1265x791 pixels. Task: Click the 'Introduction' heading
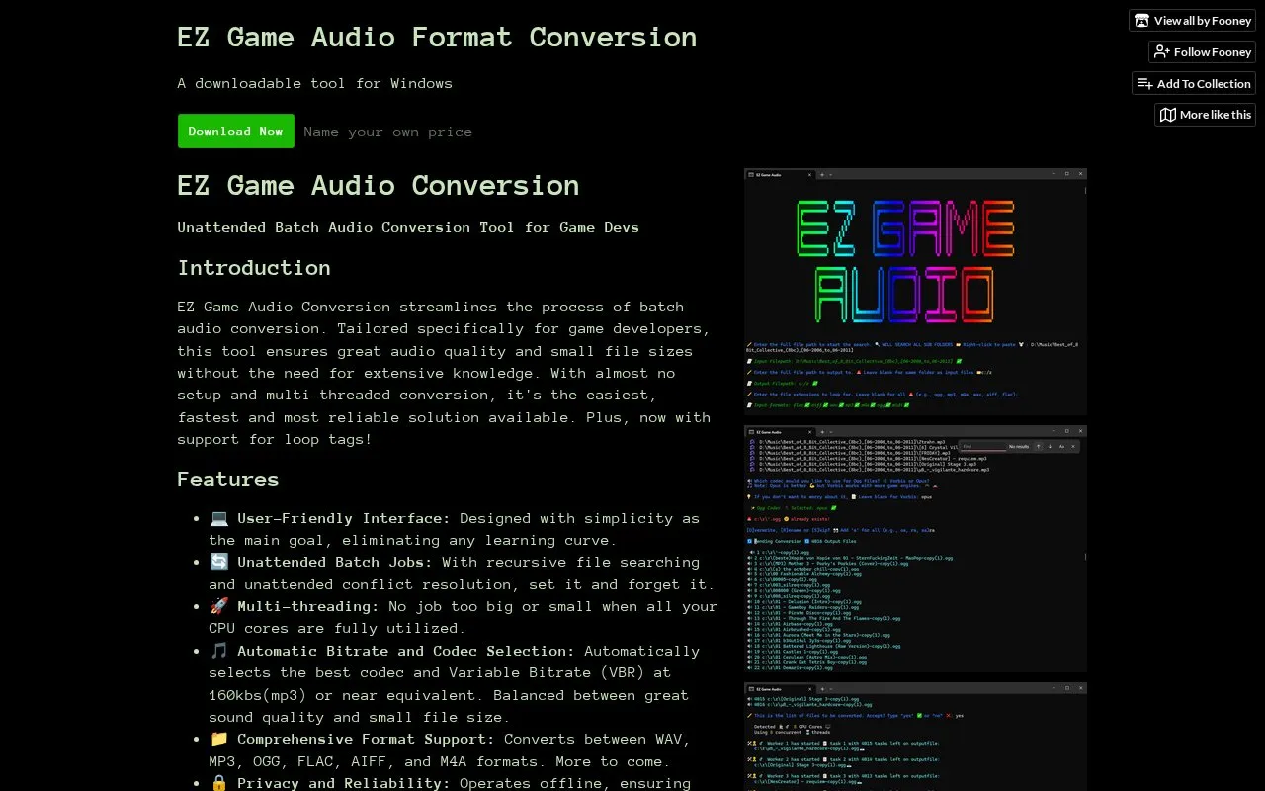coord(254,268)
